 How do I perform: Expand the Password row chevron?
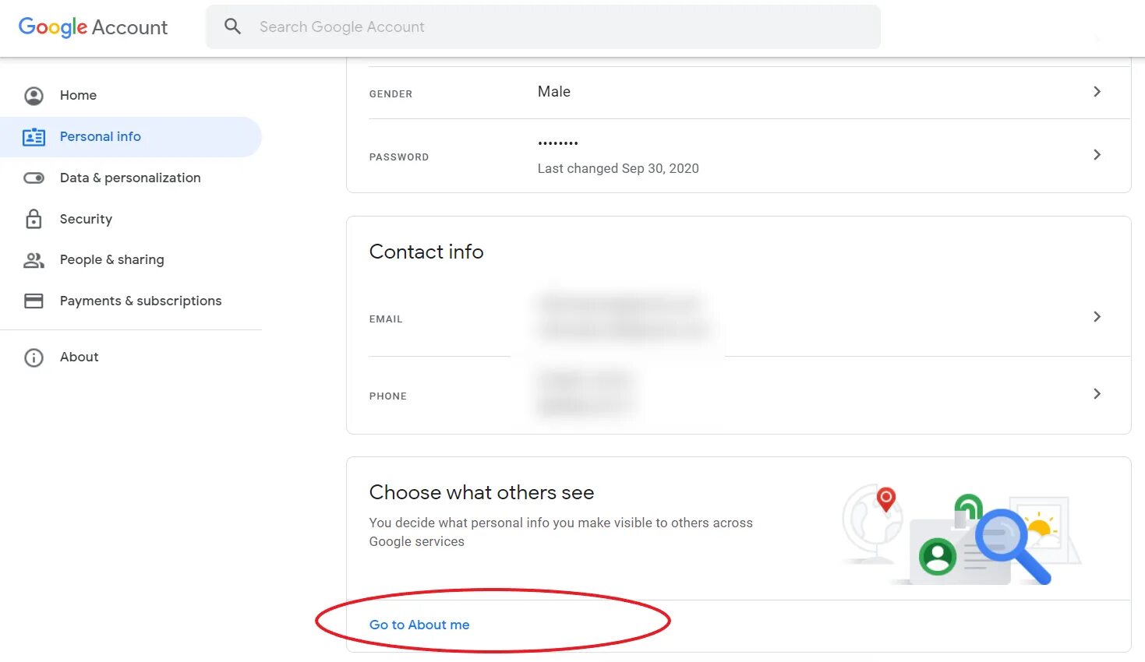(1097, 155)
